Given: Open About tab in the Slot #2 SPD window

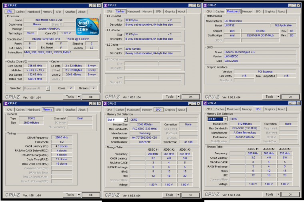Looking at the screenshot, I should point(281,109).
